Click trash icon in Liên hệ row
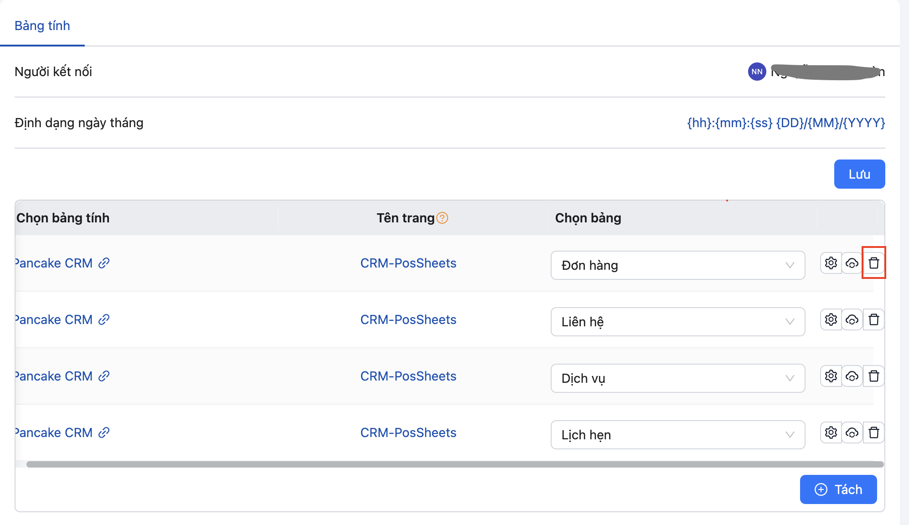The image size is (909, 525). click(873, 319)
